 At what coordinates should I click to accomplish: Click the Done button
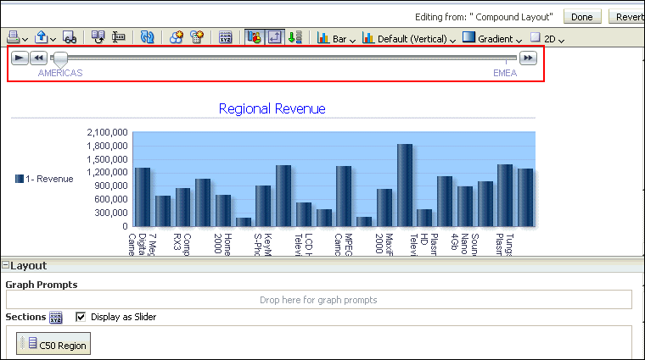click(x=581, y=17)
